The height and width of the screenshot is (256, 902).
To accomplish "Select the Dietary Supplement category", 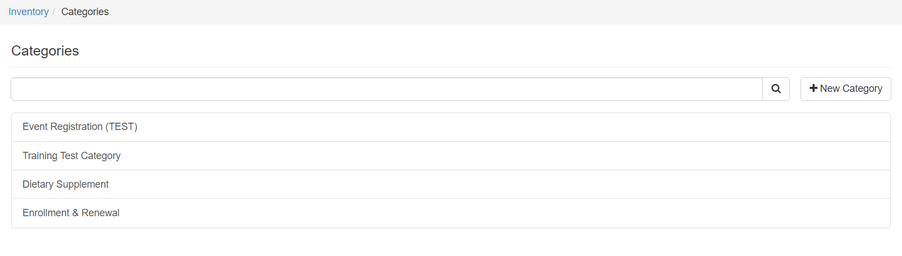I will [65, 184].
